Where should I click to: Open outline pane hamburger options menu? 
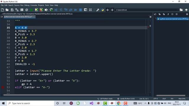pos(187,14)
